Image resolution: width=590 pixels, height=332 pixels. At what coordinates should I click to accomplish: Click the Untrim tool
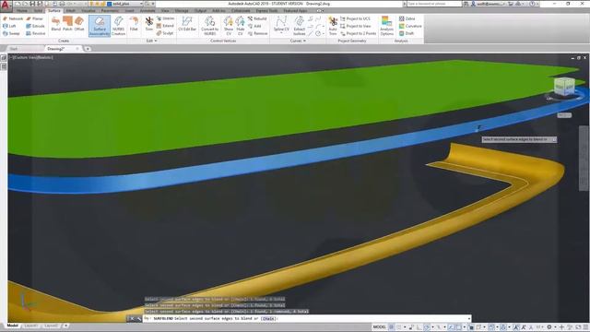click(165, 18)
